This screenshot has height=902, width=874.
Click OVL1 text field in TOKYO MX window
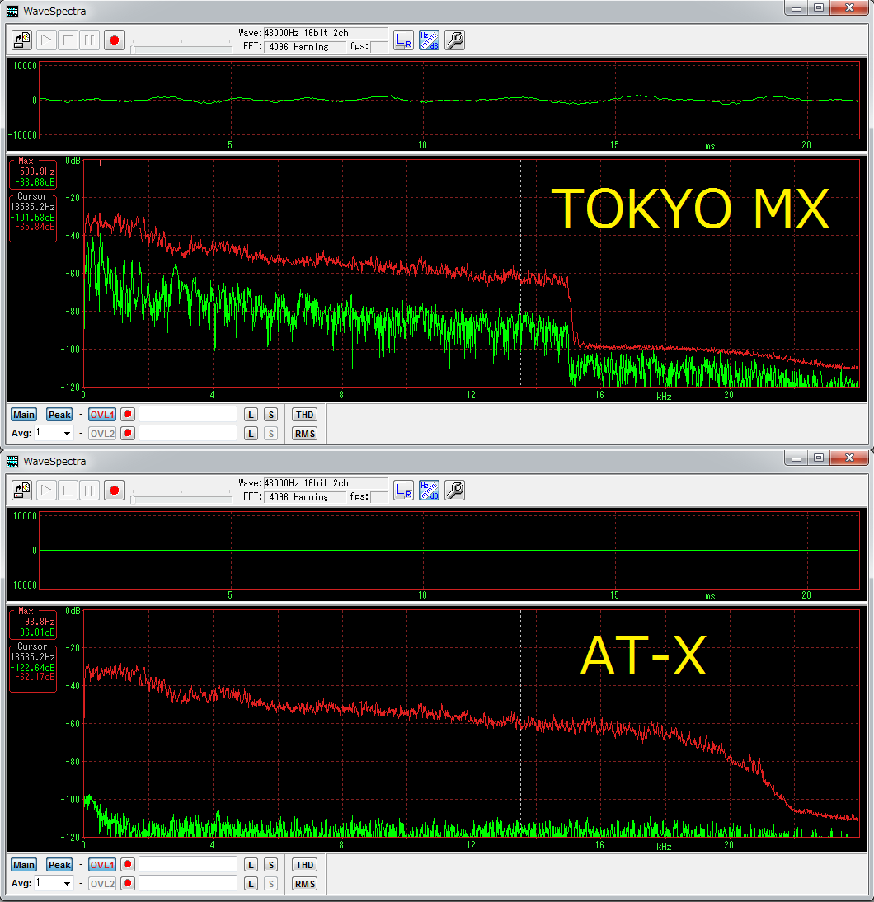[188, 414]
